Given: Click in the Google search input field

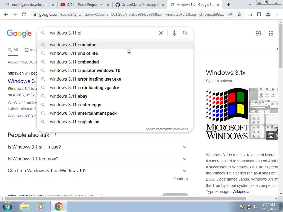Looking at the screenshot, I should (x=103, y=33).
